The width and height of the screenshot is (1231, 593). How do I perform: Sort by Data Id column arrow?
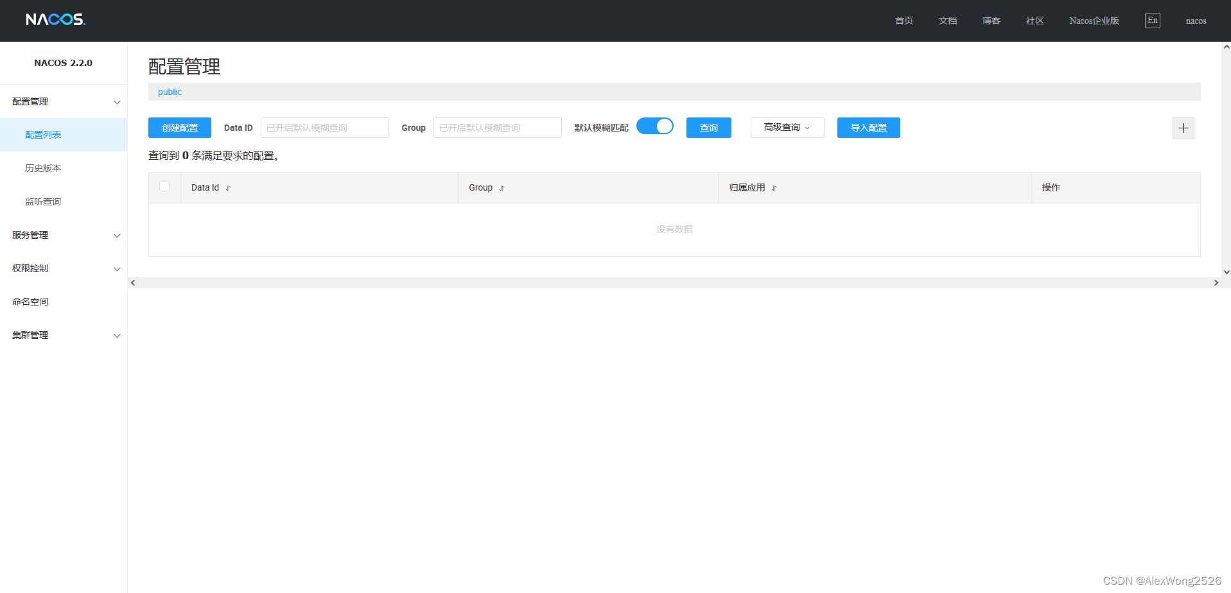pos(228,188)
